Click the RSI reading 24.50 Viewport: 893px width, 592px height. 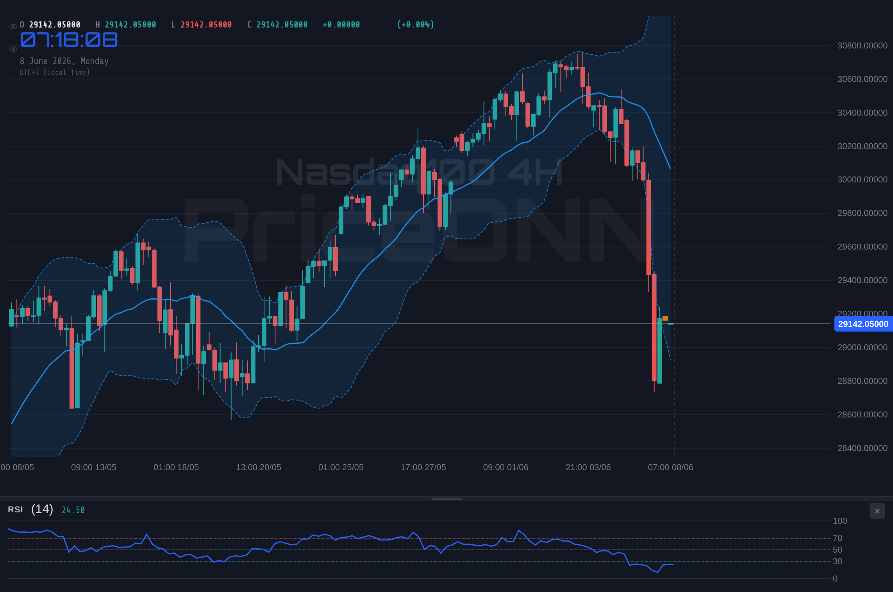tap(73, 510)
